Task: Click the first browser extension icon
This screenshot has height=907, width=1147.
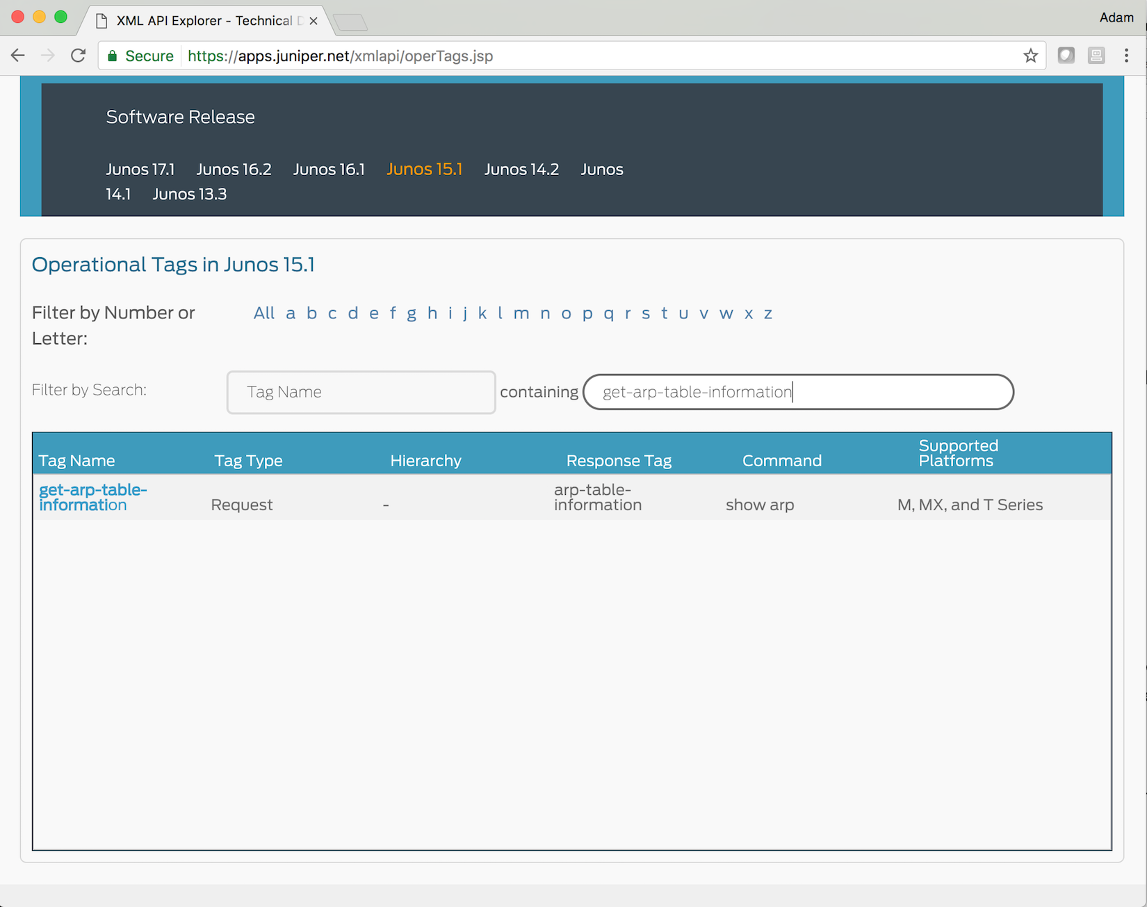Action: tap(1066, 56)
